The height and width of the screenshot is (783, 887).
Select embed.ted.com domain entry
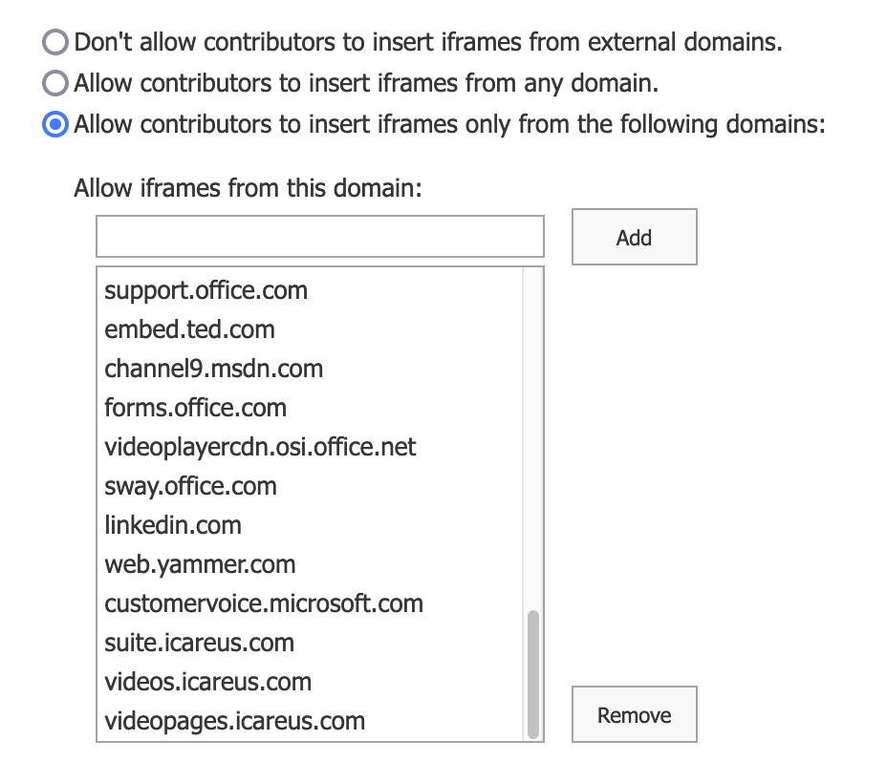pos(189,329)
